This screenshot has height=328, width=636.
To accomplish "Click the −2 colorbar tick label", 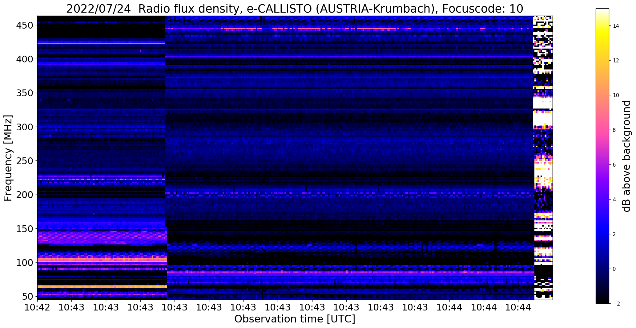I will pos(616,304).
